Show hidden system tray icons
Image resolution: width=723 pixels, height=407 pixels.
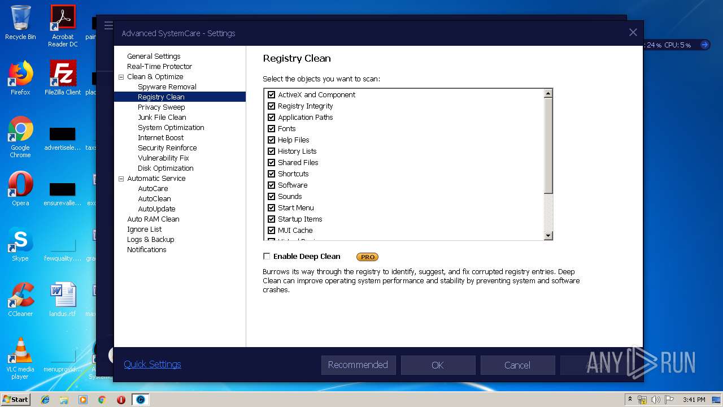tap(630, 400)
